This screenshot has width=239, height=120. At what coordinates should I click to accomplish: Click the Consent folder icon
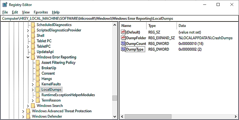point(38,73)
